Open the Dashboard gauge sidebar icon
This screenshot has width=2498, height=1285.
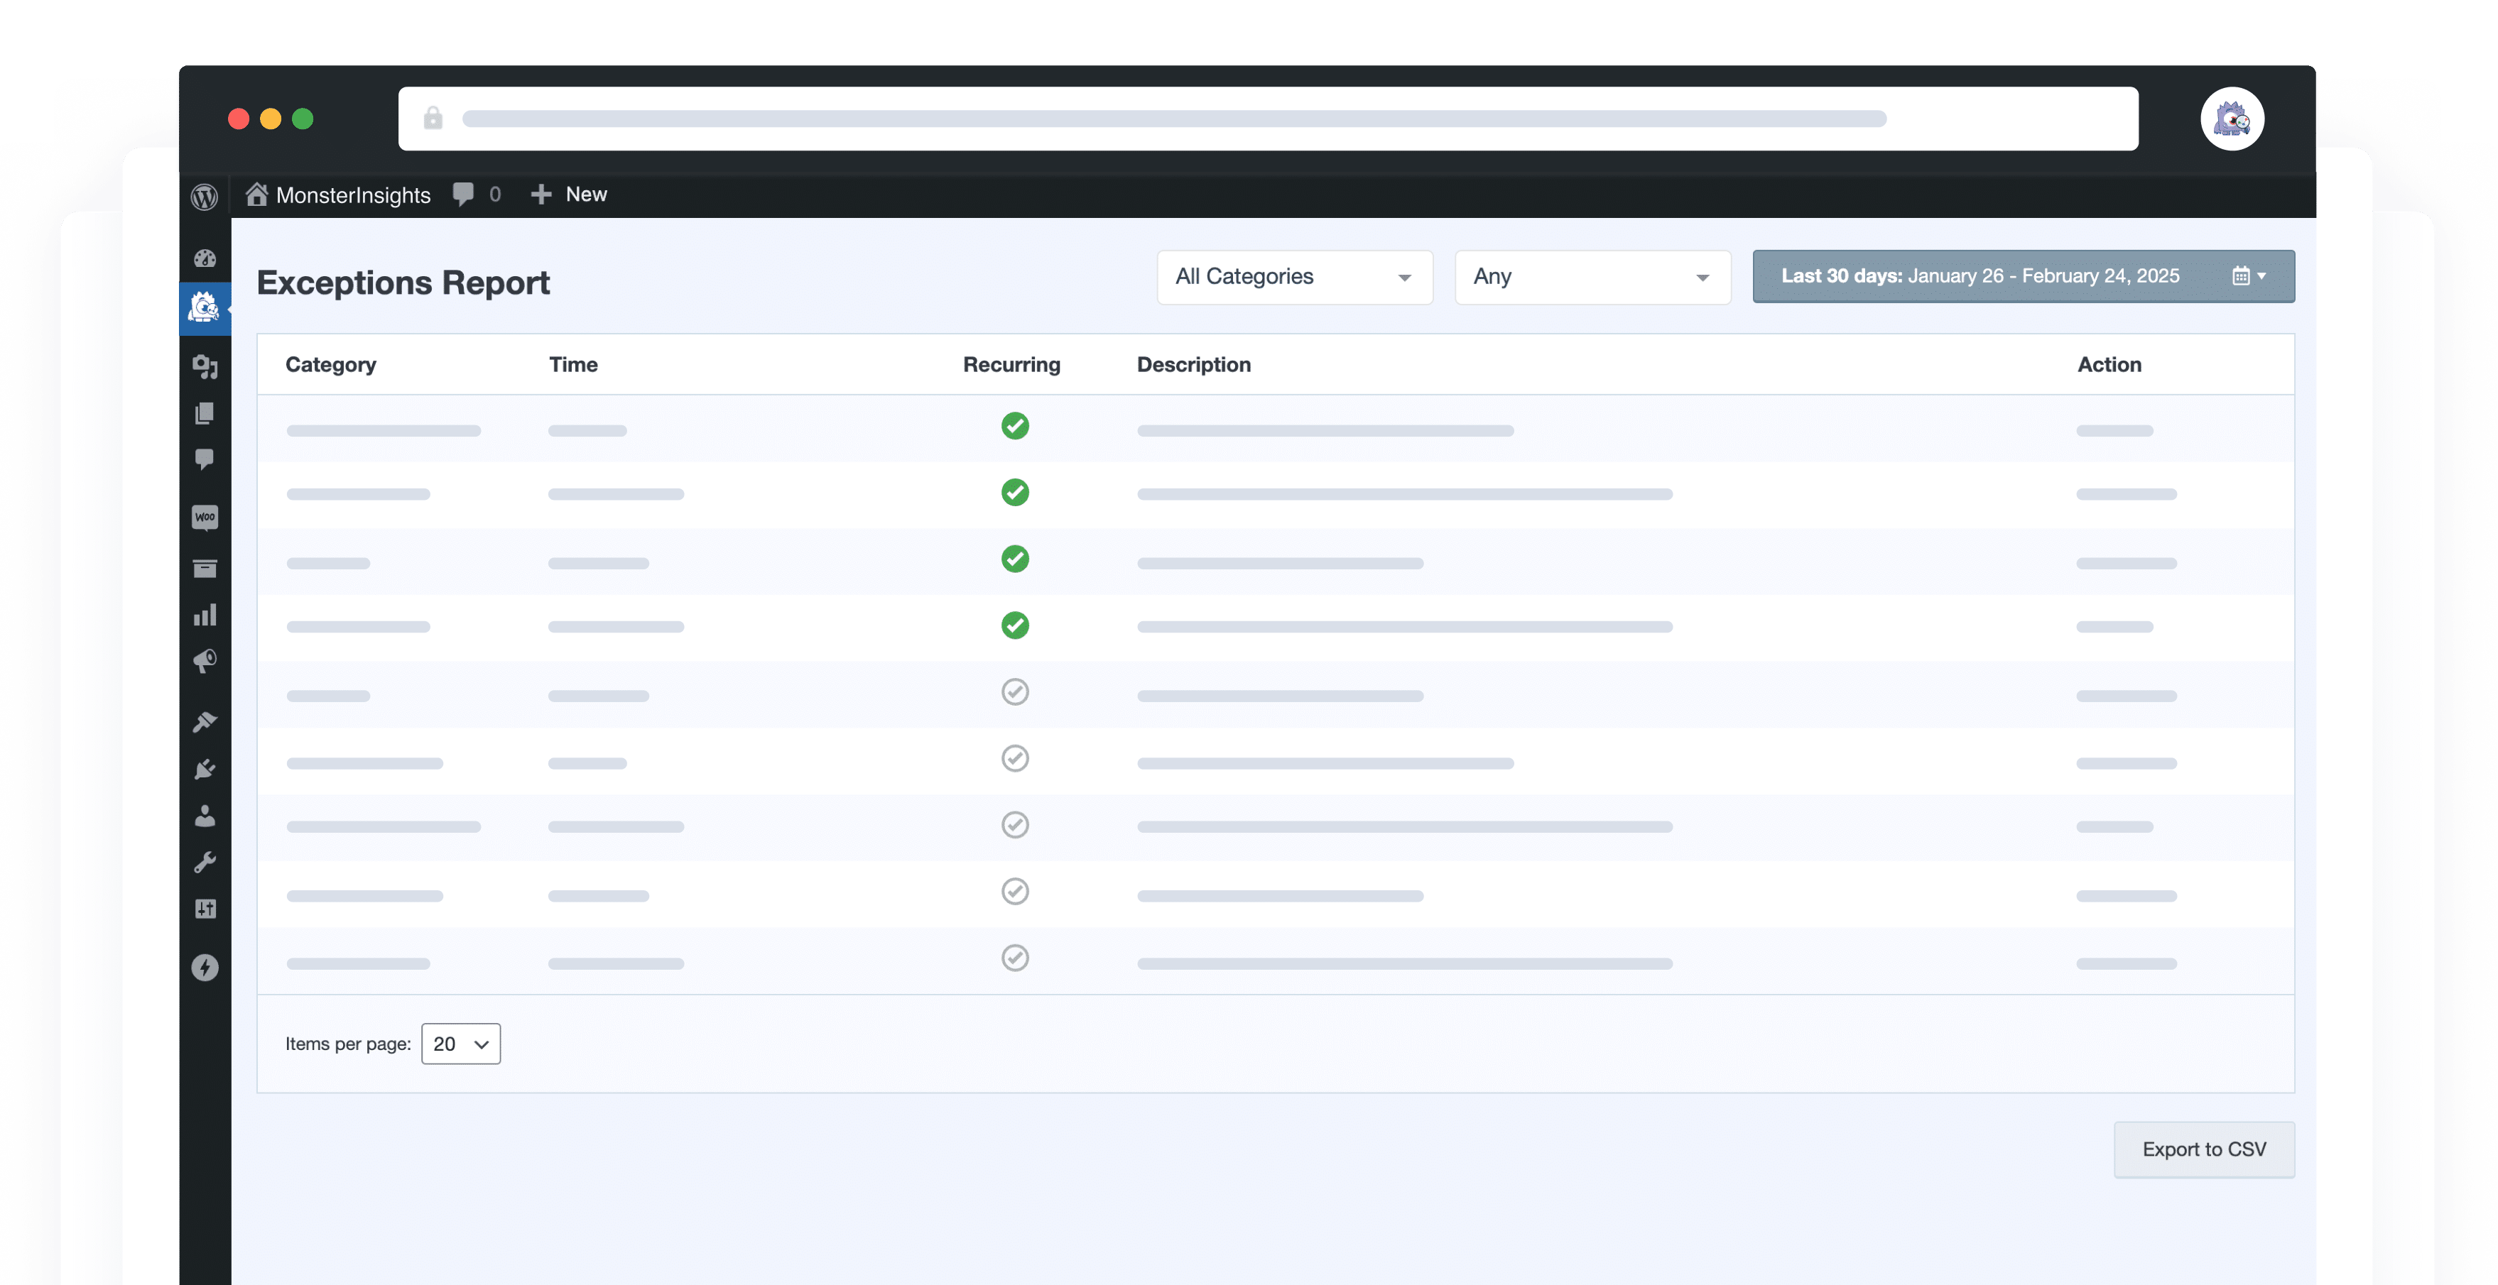pos(205,258)
